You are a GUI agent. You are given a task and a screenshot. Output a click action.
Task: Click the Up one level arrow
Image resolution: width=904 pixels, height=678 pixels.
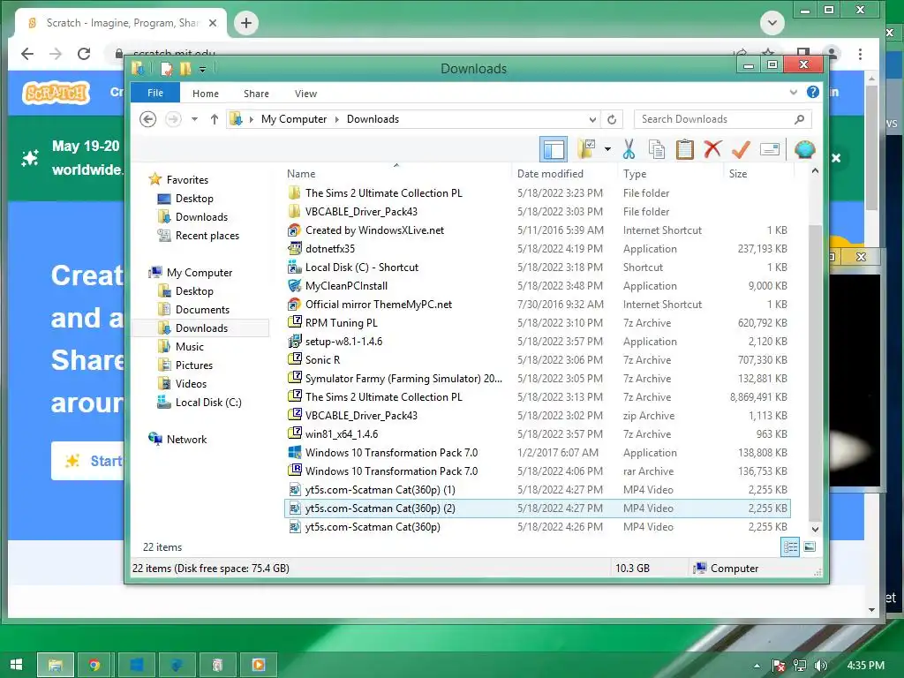215,119
